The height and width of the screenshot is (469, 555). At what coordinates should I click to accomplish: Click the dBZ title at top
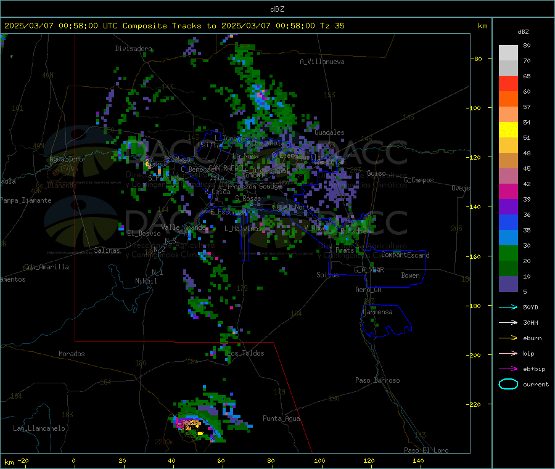tap(277, 9)
